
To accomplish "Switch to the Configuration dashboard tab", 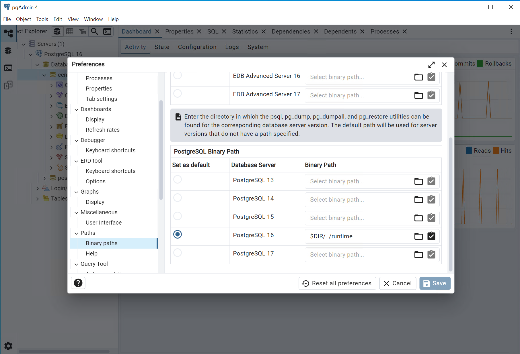I will coord(197,47).
